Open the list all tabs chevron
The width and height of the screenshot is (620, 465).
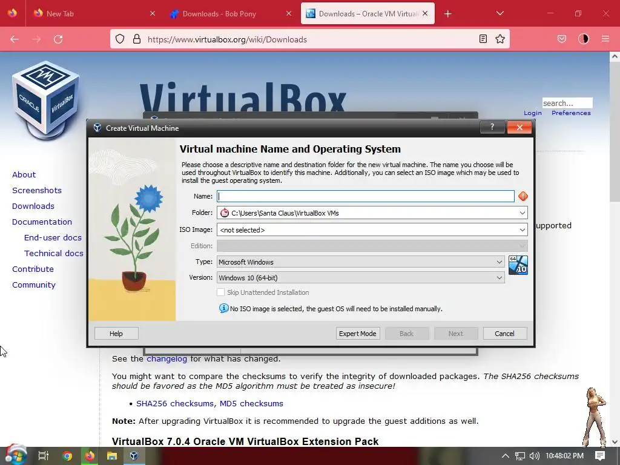[500, 13]
